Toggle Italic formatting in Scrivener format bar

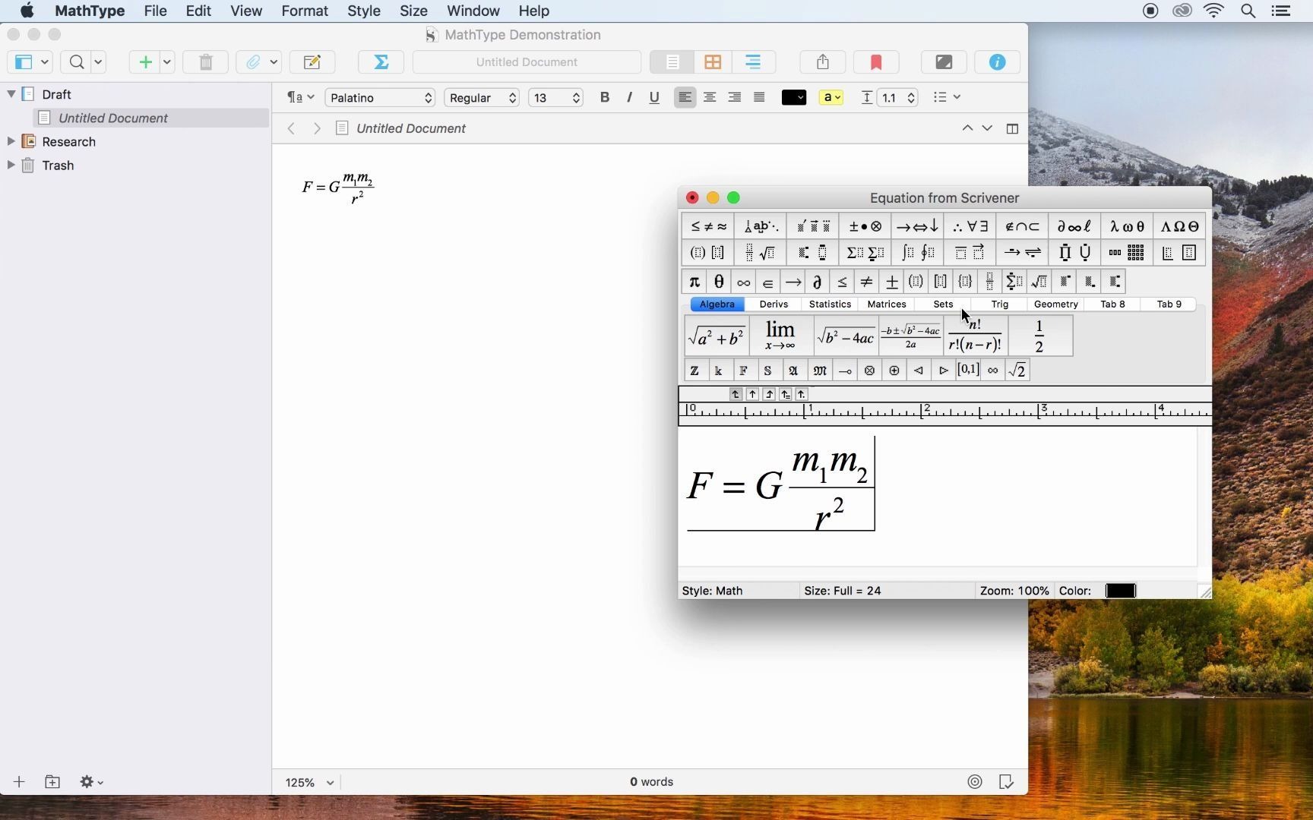[x=629, y=97]
